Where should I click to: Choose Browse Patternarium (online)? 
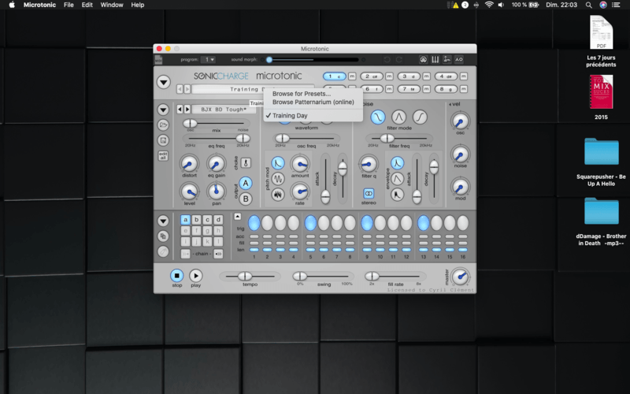[x=313, y=102]
